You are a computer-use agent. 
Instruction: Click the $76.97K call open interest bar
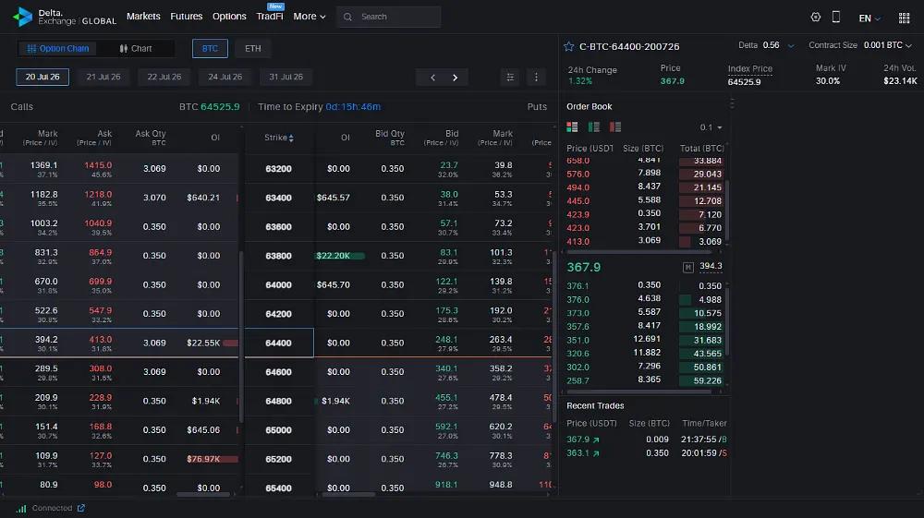[213, 459]
